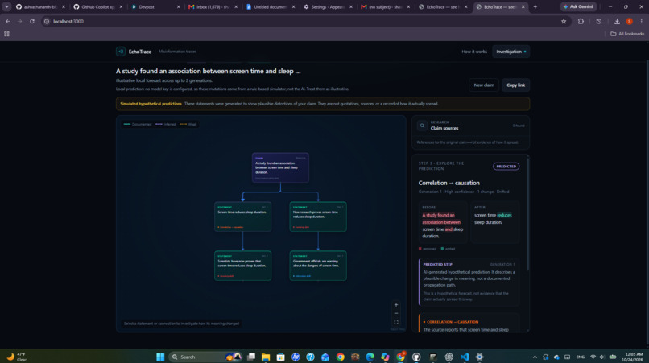Click the Ask Gemini button
Viewport: 649px width, 363px height.
click(578, 6)
